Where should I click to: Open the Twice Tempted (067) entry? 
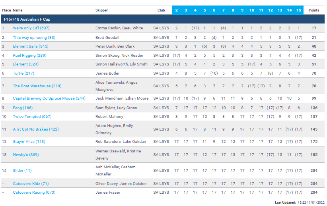[32, 117]
